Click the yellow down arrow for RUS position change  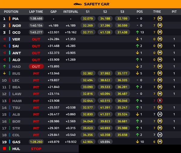tap(137, 73)
